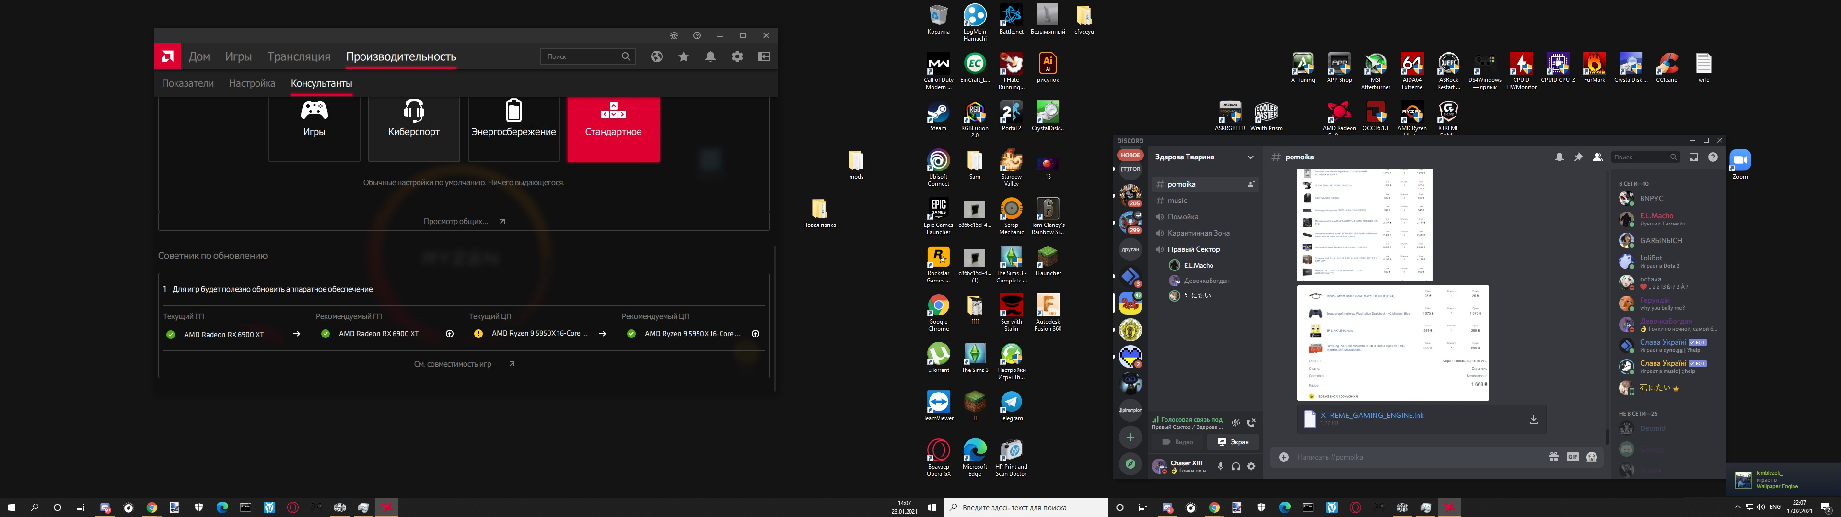Add a server with Discord plus button
The image size is (1841, 517).
(x=1130, y=437)
